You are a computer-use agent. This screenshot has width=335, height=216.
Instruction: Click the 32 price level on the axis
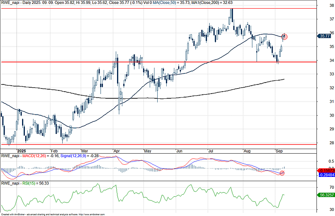(x=331, y=88)
